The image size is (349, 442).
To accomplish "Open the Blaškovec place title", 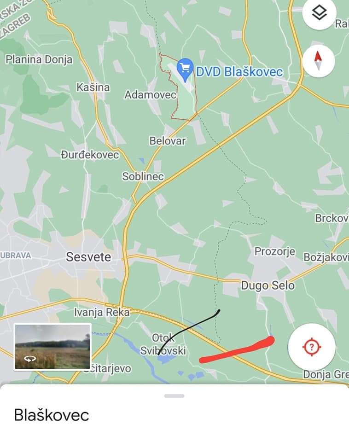I will coord(52,415).
